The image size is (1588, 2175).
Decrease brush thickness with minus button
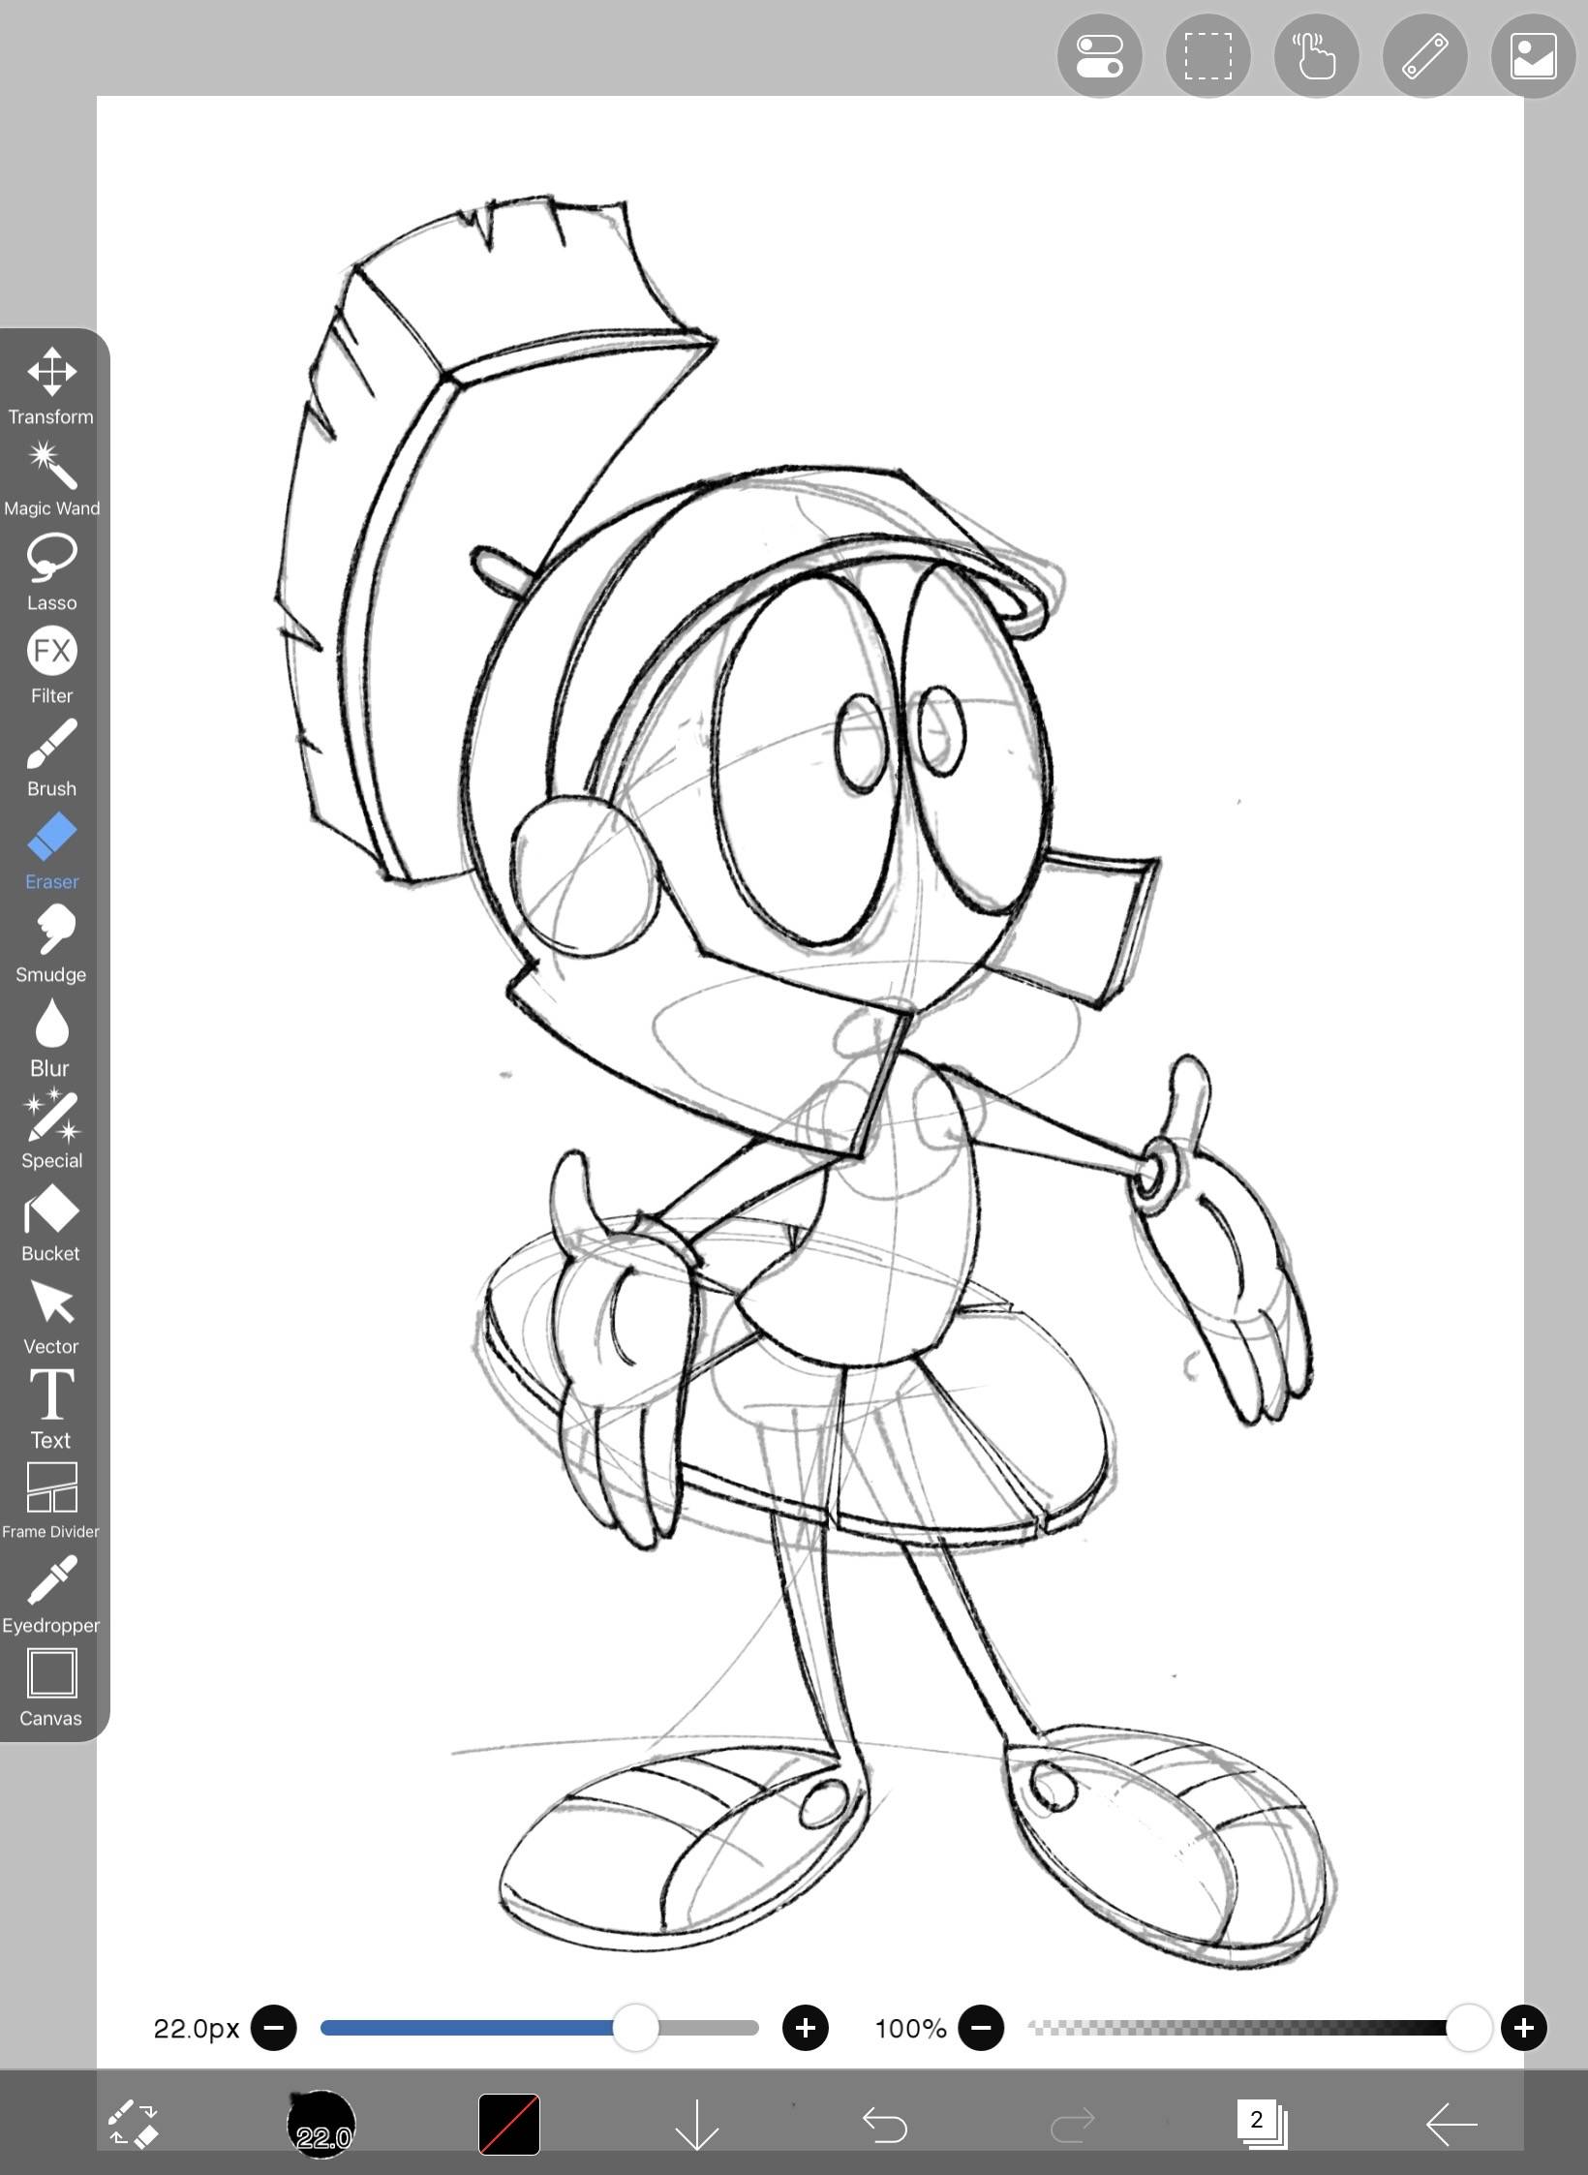[274, 2027]
